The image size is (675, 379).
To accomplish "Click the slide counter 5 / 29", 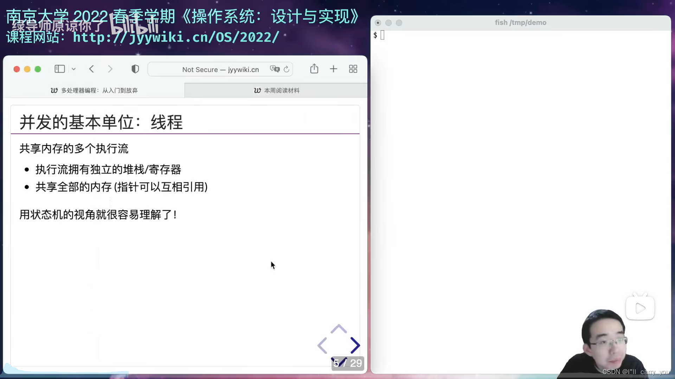I will 347,363.
